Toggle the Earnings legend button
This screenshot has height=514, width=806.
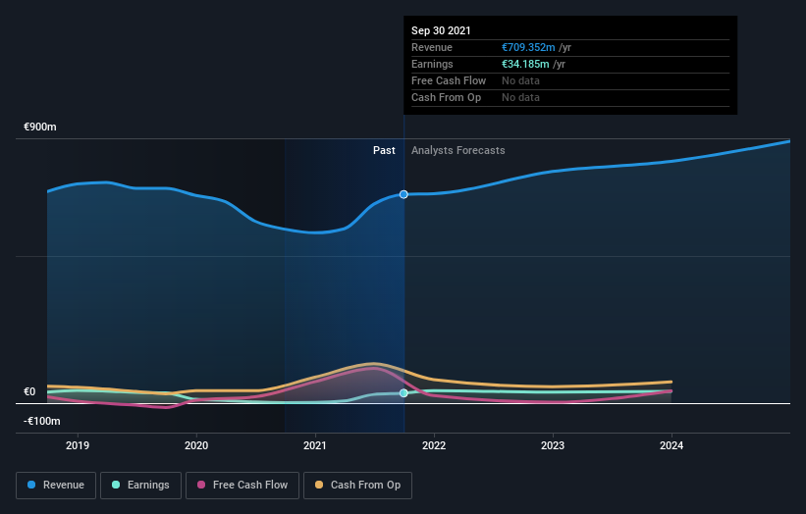140,486
